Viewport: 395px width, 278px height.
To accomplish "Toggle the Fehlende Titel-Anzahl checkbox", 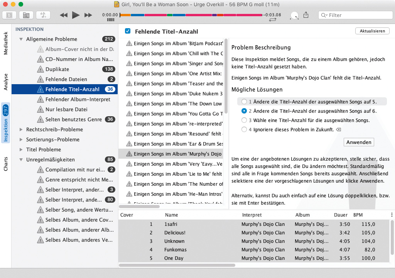I will click(128, 31).
